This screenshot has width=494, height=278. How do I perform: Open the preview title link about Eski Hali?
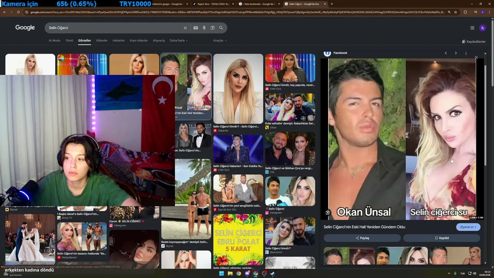point(364,227)
